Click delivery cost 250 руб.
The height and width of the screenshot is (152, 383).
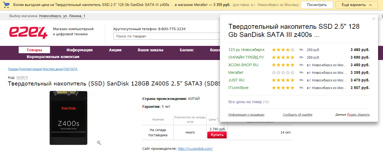[313, 50]
